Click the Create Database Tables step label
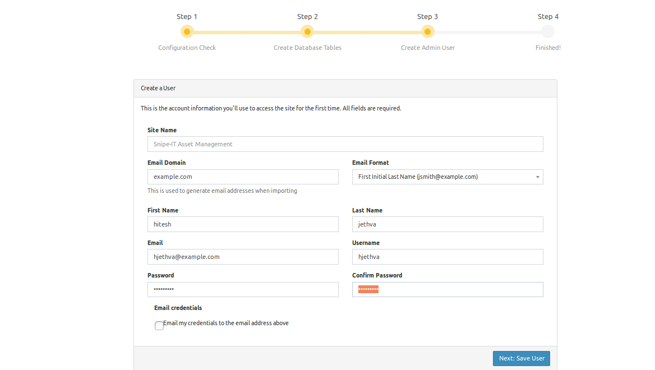 tap(307, 48)
